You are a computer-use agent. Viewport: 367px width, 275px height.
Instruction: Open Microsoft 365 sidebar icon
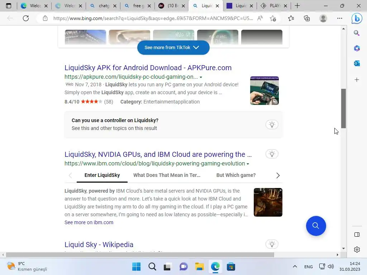click(357, 48)
